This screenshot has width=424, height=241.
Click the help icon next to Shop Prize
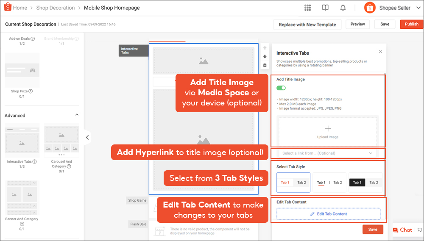pos(31,91)
